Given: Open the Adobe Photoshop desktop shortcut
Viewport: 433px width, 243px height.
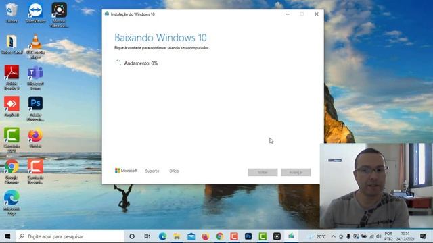Looking at the screenshot, I should coord(35,109).
